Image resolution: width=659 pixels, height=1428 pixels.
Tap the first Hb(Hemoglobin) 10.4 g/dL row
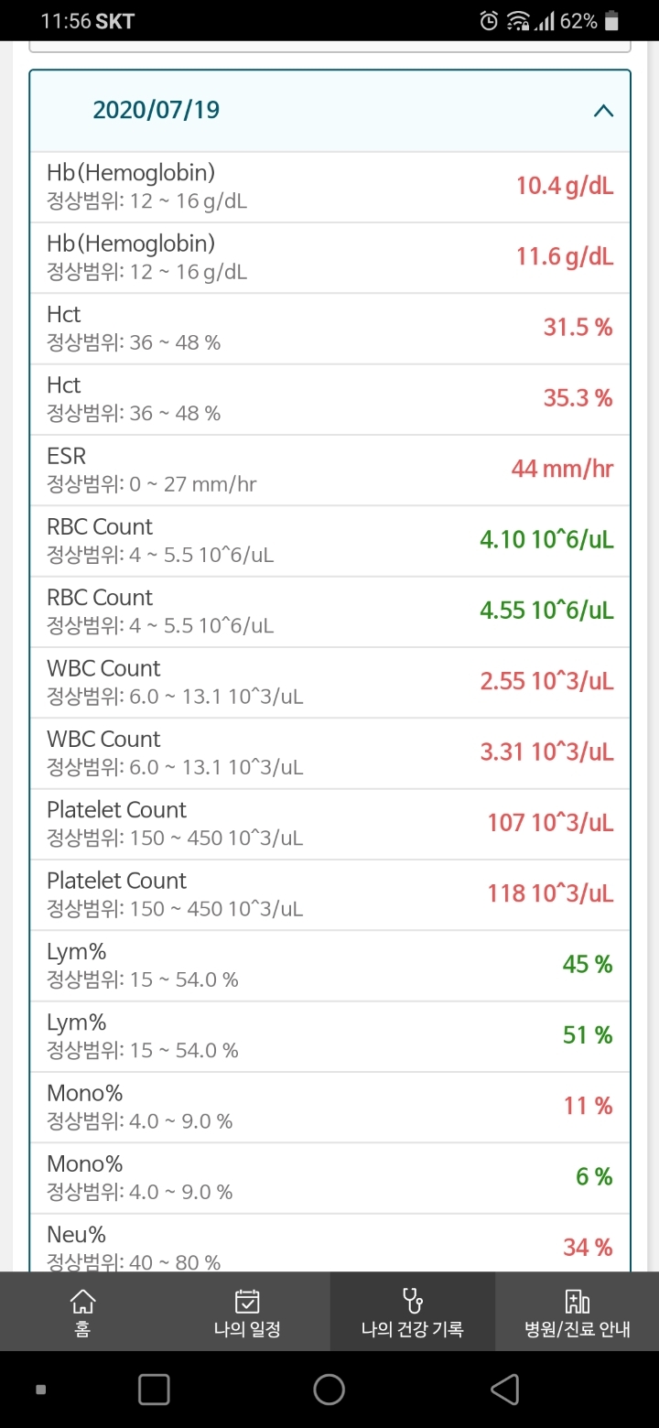point(329,187)
